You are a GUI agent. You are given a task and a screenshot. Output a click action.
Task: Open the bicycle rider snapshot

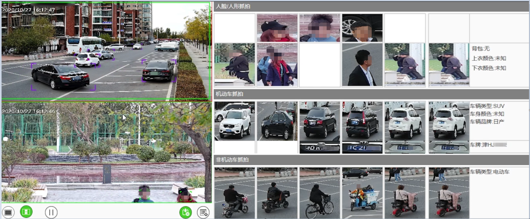[x=320, y=193]
